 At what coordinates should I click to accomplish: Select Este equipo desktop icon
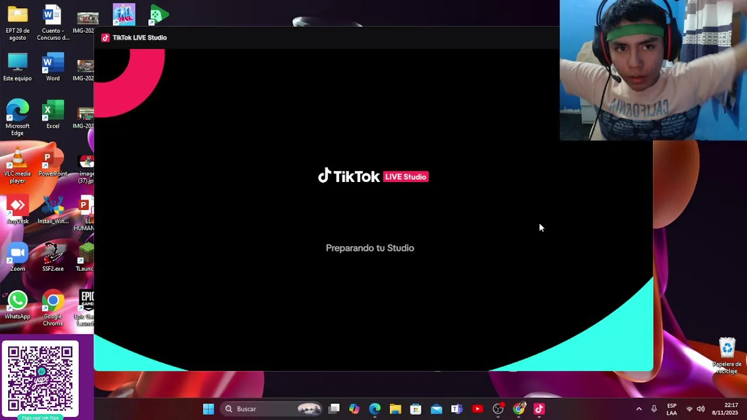click(x=18, y=67)
